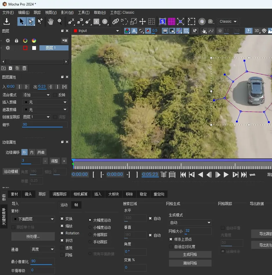The width and height of the screenshot is (272, 275).
Task: Open the 工具(T) menu
Action: [84, 12]
